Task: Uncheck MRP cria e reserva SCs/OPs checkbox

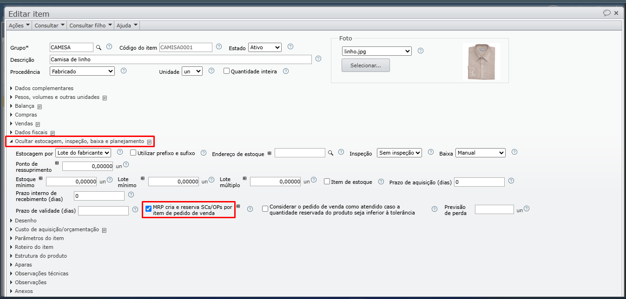Action: 148,209
